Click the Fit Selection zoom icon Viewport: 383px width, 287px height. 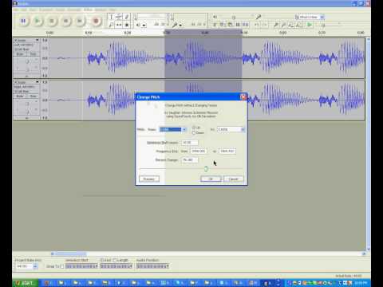(x=291, y=25)
